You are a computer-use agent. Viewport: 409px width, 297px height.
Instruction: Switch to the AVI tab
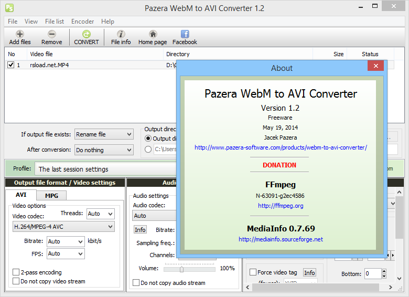(21, 195)
